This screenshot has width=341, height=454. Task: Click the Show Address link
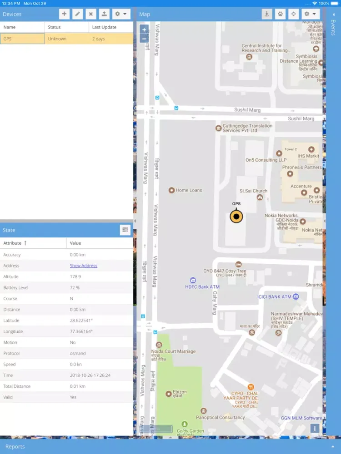point(84,266)
